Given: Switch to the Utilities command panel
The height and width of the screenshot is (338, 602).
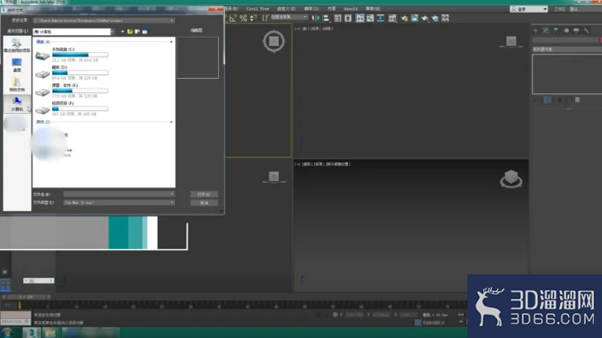Looking at the screenshot, I should click(586, 30).
